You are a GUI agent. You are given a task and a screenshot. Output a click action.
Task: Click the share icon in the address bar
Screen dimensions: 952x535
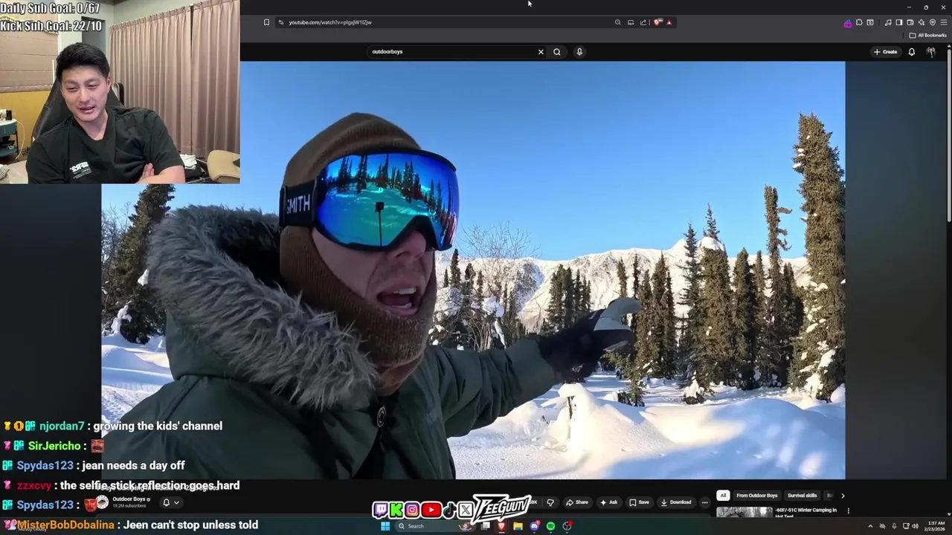click(x=643, y=22)
